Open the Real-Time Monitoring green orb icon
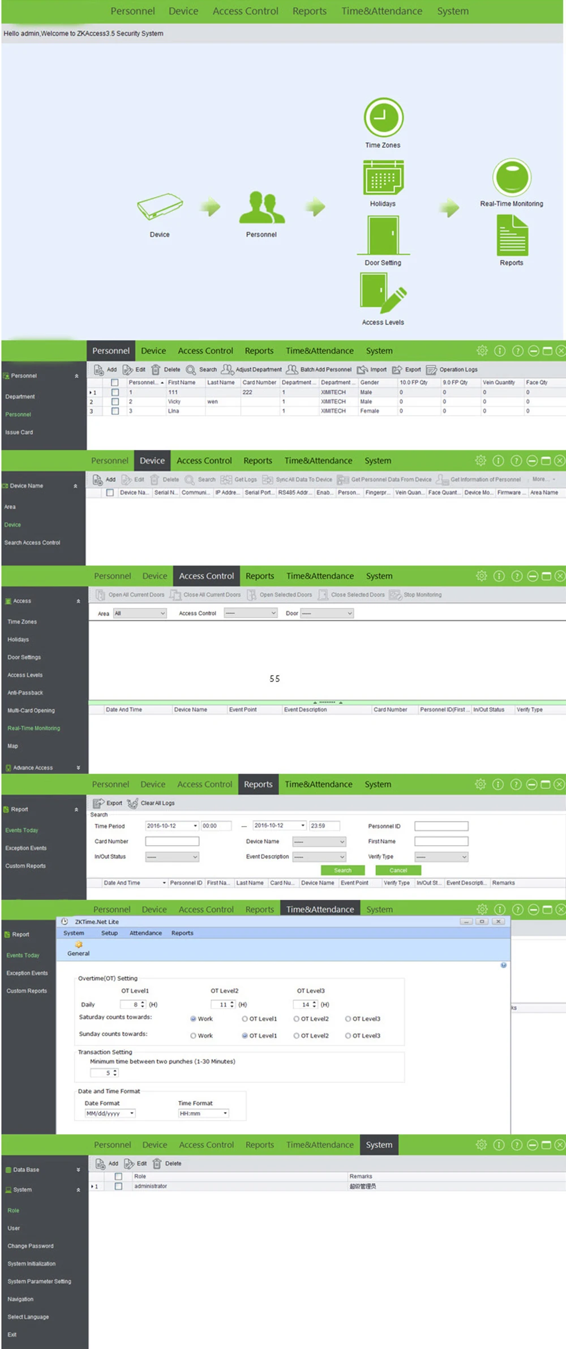This screenshot has height=1349, width=566. (512, 177)
